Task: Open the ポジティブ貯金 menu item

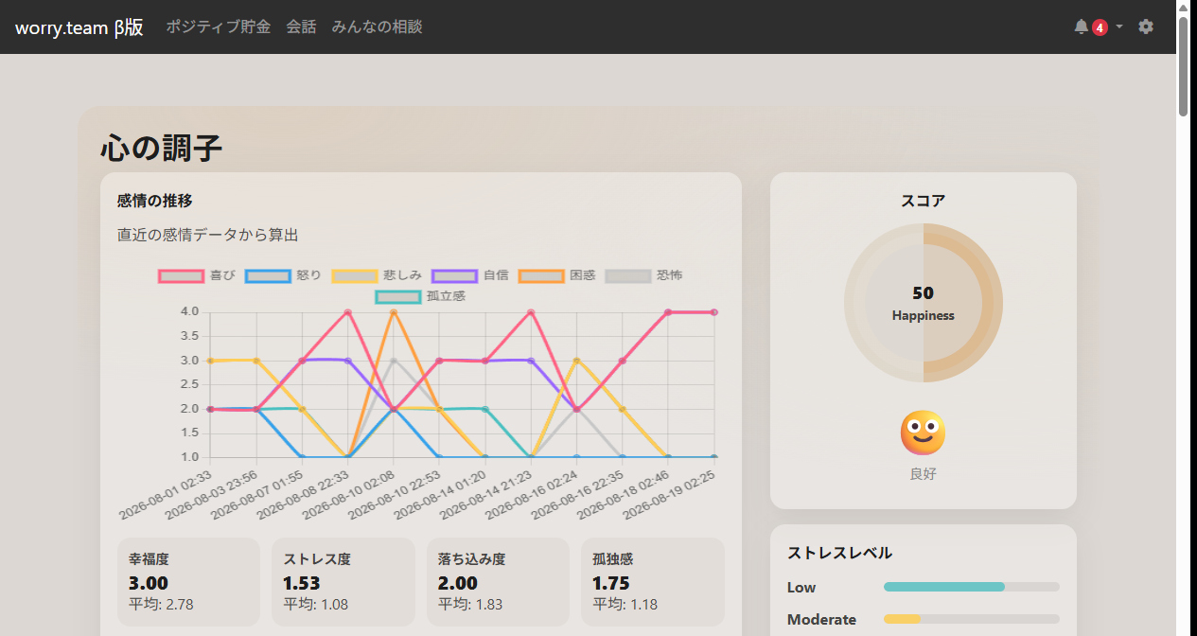Action: pos(219,26)
